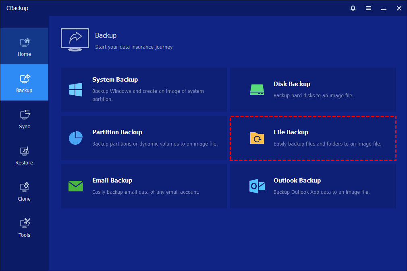This screenshot has width=407, height=271.
Task: Click the green Email Backup envelope icon
Action: click(x=76, y=186)
